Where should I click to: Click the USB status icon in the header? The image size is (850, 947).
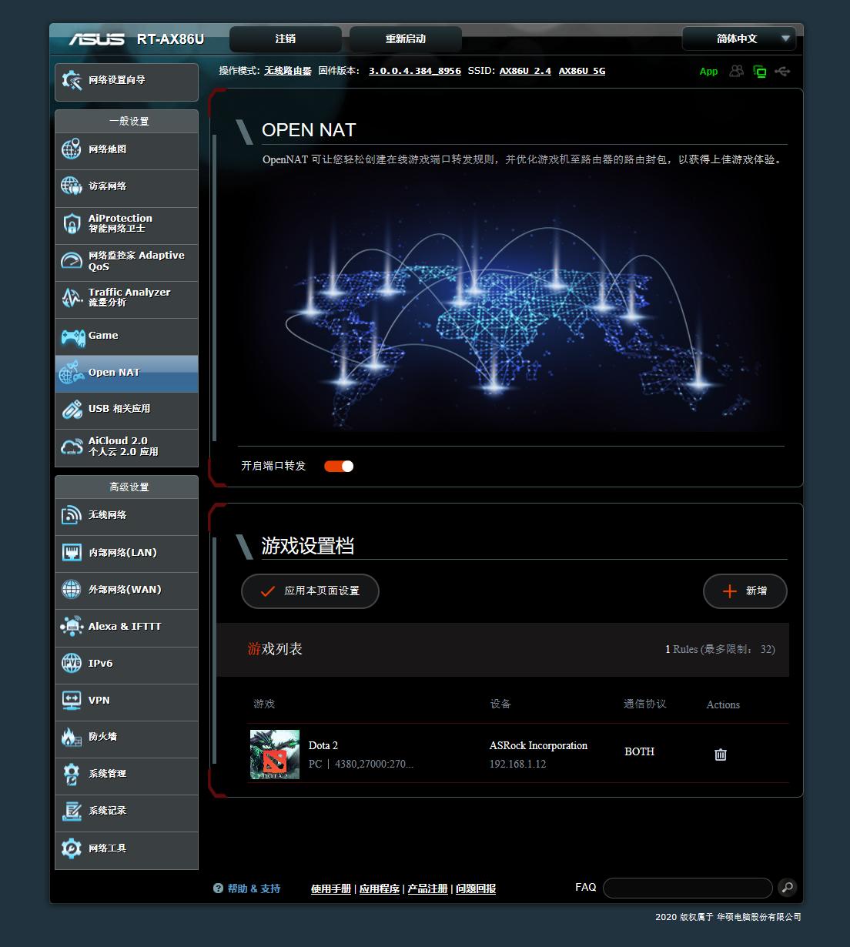coord(782,71)
